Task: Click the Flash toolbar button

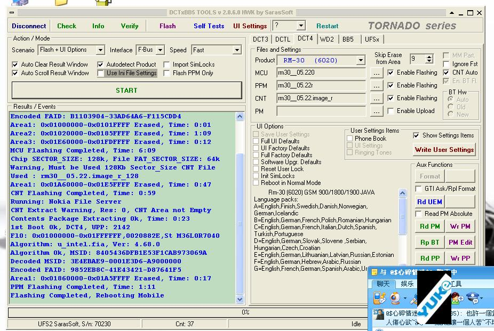Action: [x=168, y=26]
